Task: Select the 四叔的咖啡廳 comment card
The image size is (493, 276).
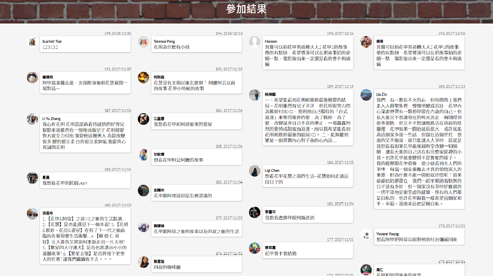Action: pos(197,264)
